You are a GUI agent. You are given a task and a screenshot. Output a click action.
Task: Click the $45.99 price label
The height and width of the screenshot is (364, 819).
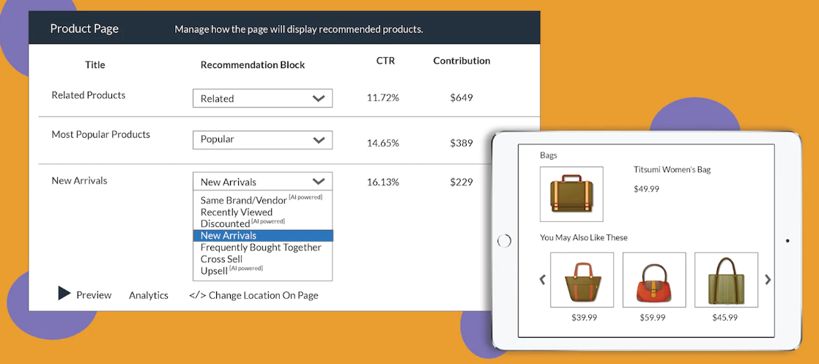tap(725, 317)
